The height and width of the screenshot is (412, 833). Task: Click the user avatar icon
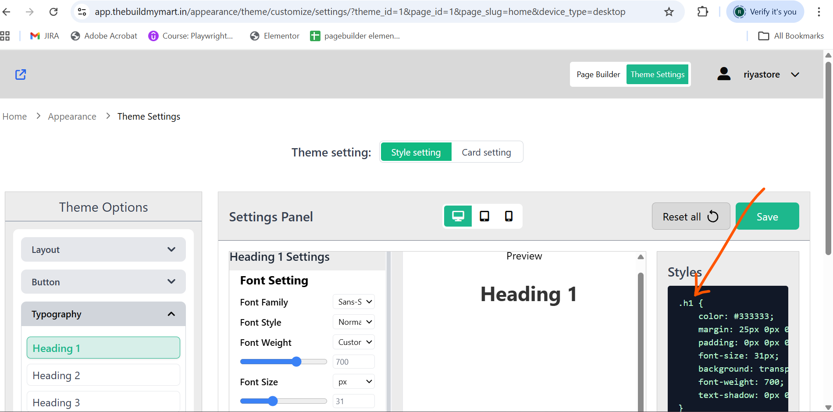pos(724,74)
